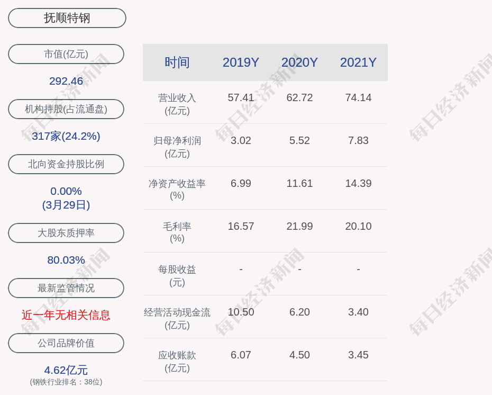Open the 公司品牌价值 label

(66, 343)
